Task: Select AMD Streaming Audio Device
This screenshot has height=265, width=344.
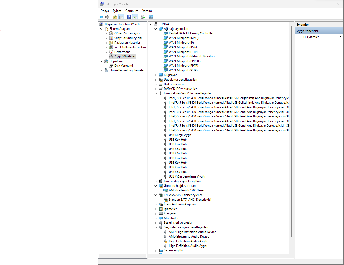Action: pos(189,237)
